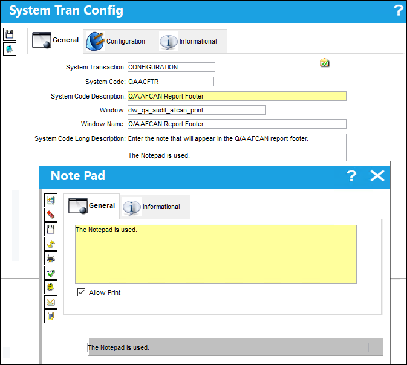The height and width of the screenshot is (365, 407).
Task: Open the Configuration tab
Action: [119, 41]
